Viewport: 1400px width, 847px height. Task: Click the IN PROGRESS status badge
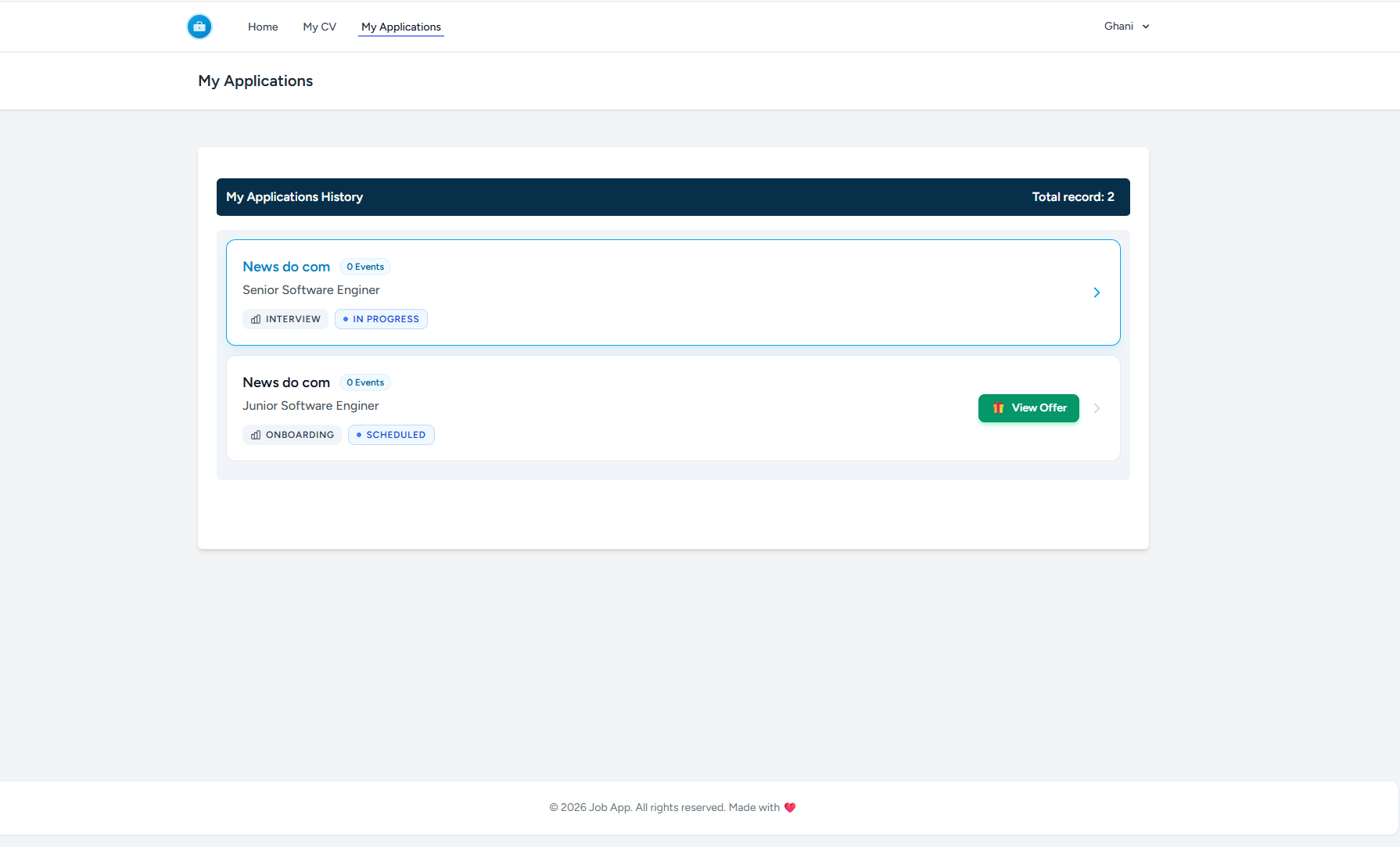pyautogui.click(x=381, y=319)
